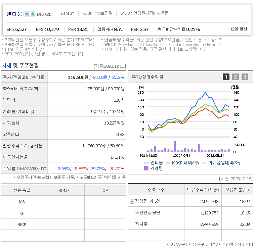The image size is (255, 249).
Task: Expand the 정성민 외 5인 shareholder row
Action: pyautogui.click(x=132, y=202)
